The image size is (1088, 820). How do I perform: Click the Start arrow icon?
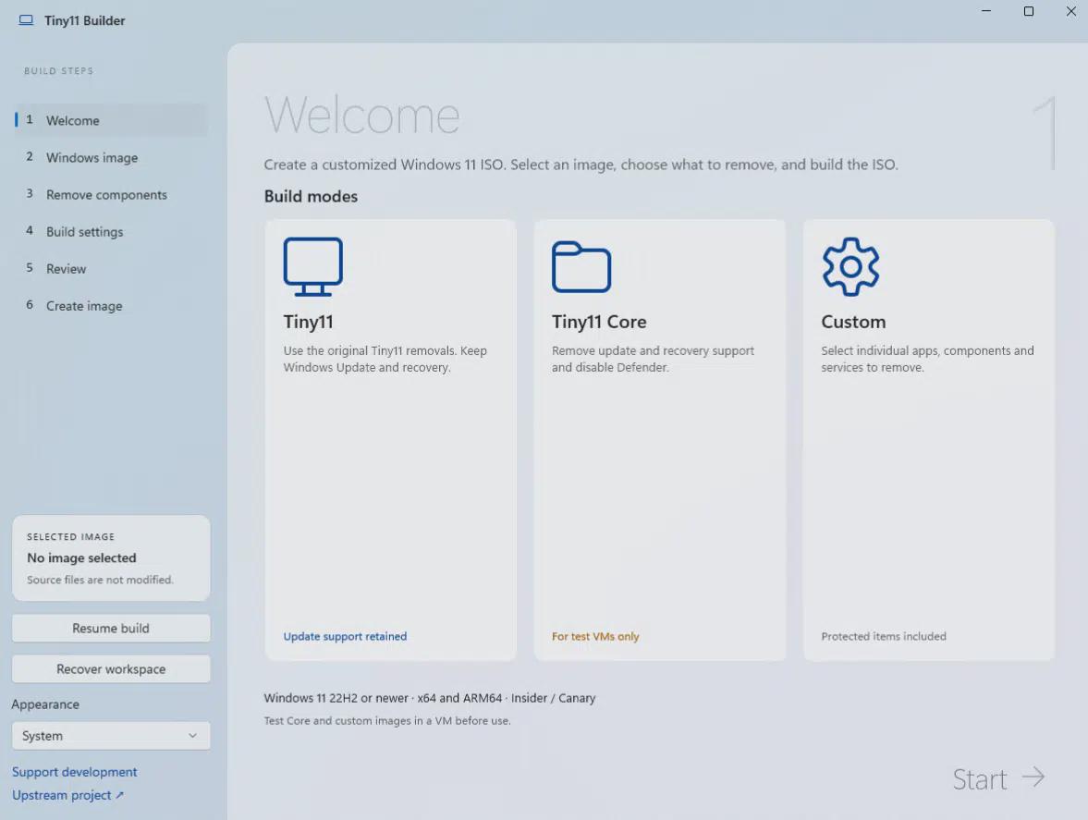click(1033, 777)
